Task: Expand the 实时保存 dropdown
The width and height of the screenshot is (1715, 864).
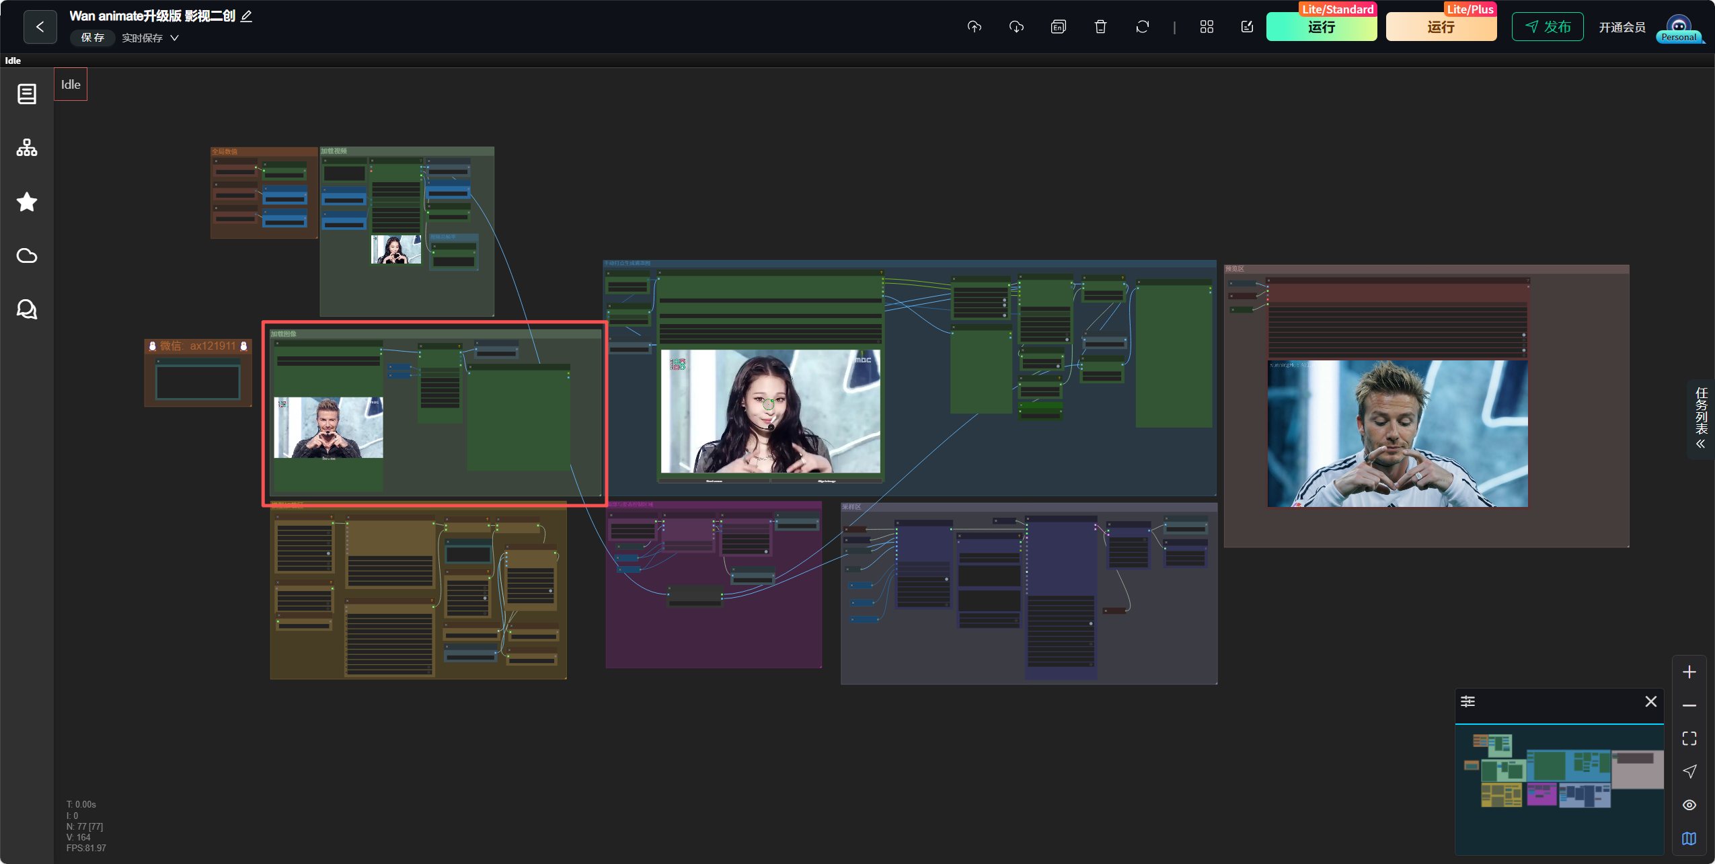Action: (150, 38)
